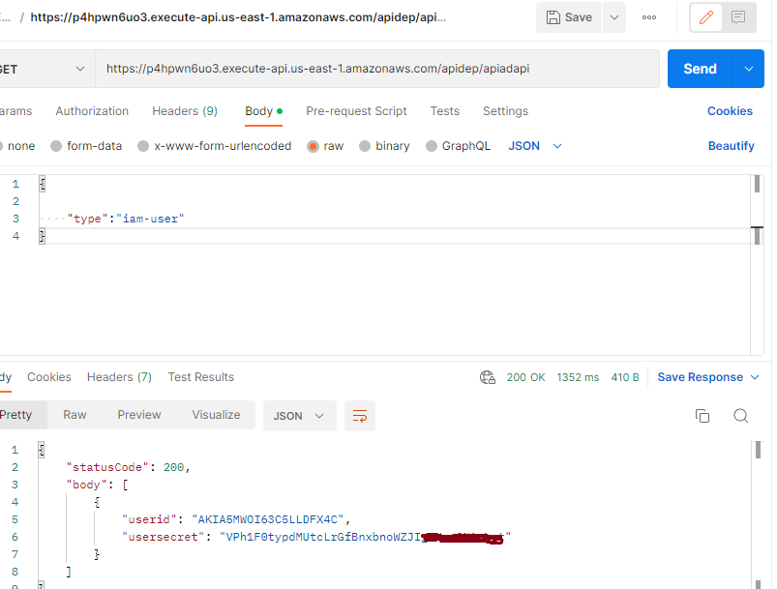Switch to the Headers (9) request tab
This screenshot has height=589, width=777.
(x=185, y=111)
